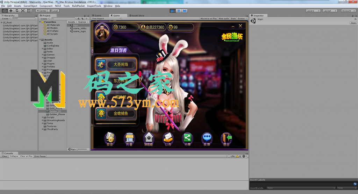This screenshot has height=194, width=358.
Task: Click the console warning count icon
Action: pos(238,156)
